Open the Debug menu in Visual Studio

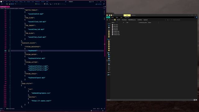21,2
